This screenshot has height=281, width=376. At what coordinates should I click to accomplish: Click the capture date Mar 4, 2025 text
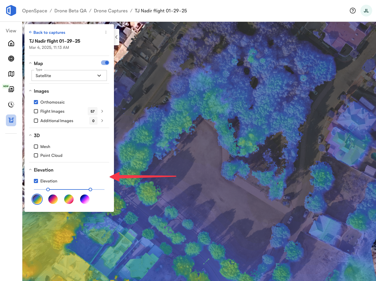tap(49, 47)
